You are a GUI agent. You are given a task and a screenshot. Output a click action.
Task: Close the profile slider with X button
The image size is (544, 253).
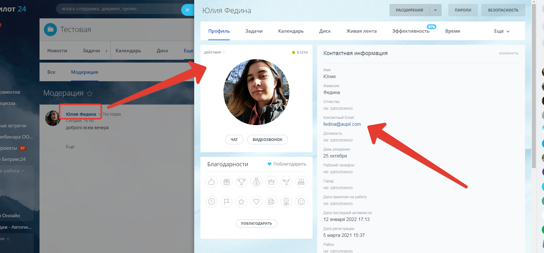pos(187,10)
